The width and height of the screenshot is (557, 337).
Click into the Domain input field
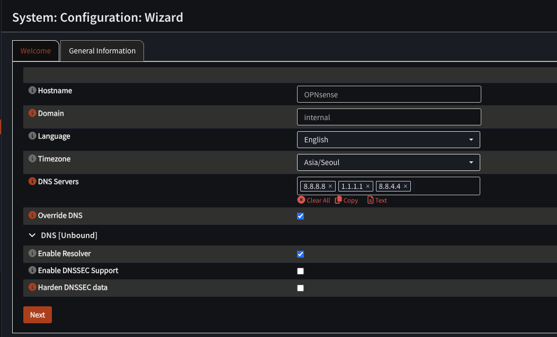point(389,117)
